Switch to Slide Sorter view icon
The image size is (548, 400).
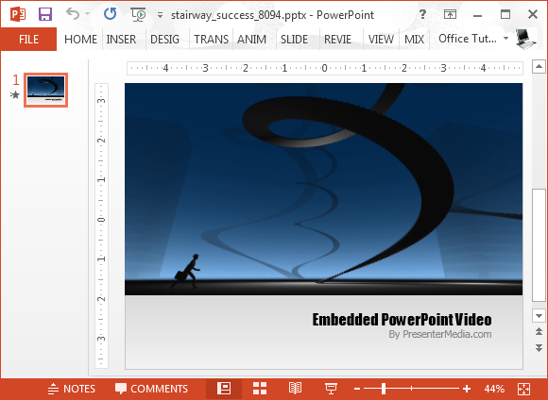click(x=260, y=388)
